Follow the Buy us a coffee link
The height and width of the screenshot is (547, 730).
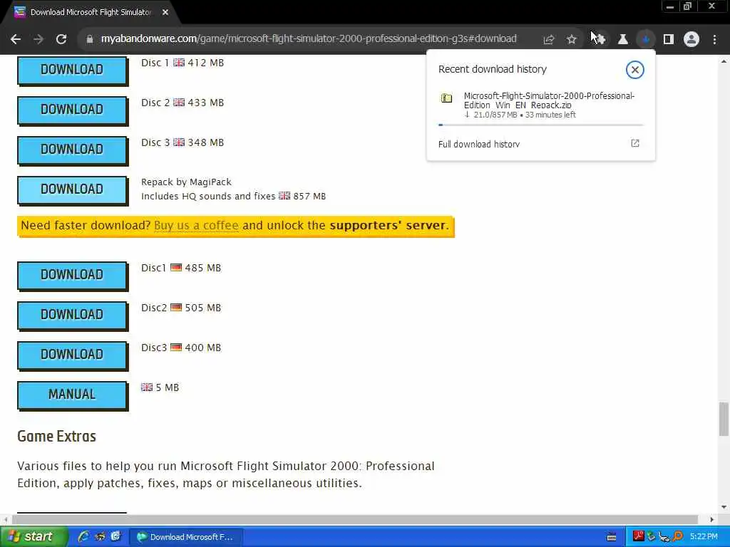click(x=196, y=226)
